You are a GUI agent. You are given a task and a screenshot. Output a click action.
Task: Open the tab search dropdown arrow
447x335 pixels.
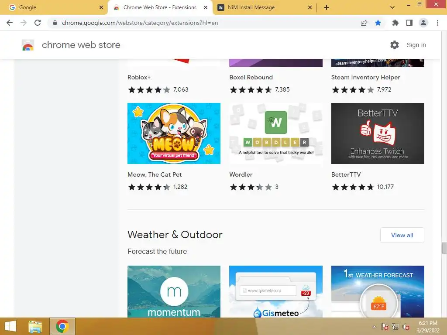click(x=392, y=7)
